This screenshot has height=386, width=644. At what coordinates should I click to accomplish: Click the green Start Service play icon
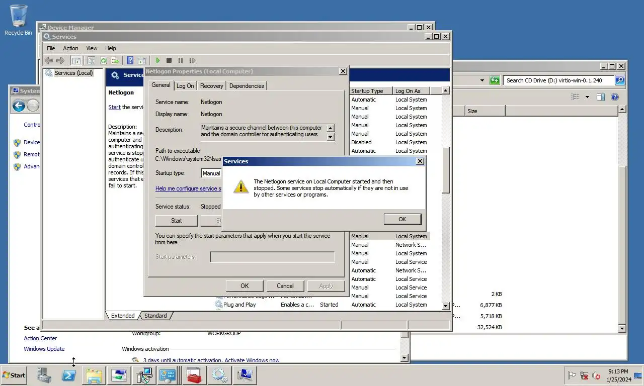click(157, 60)
